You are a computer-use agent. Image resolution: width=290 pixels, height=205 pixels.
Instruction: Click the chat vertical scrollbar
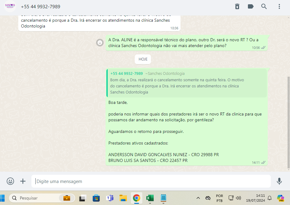tap(288, 122)
